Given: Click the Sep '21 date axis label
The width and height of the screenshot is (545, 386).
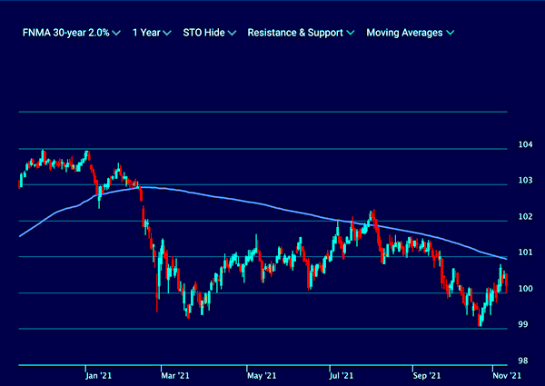Looking at the screenshot, I should (x=427, y=374).
